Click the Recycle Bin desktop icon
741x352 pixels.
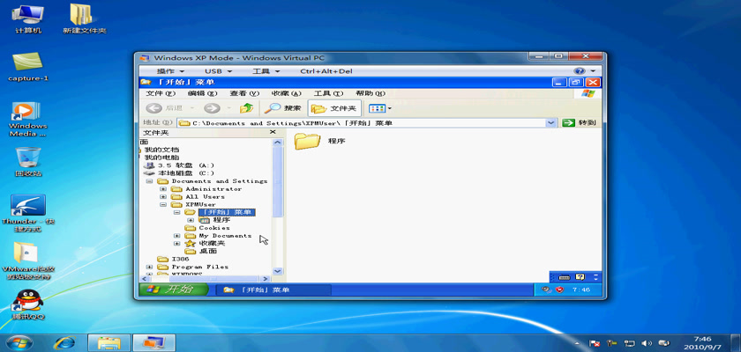click(x=28, y=160)
